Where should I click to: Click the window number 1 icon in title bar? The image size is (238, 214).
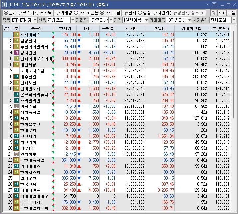coord(4,5)
